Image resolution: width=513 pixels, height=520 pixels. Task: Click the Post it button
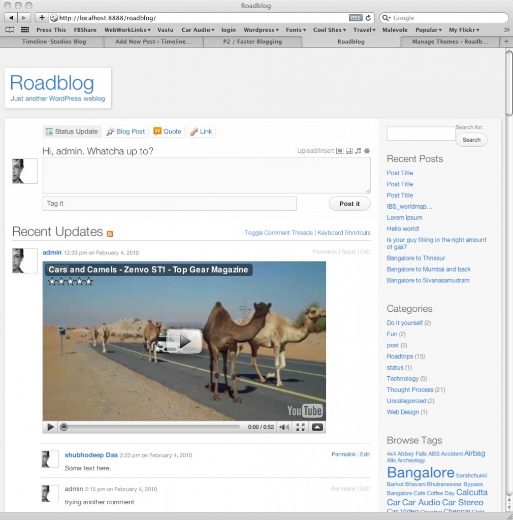pos(349,204)
